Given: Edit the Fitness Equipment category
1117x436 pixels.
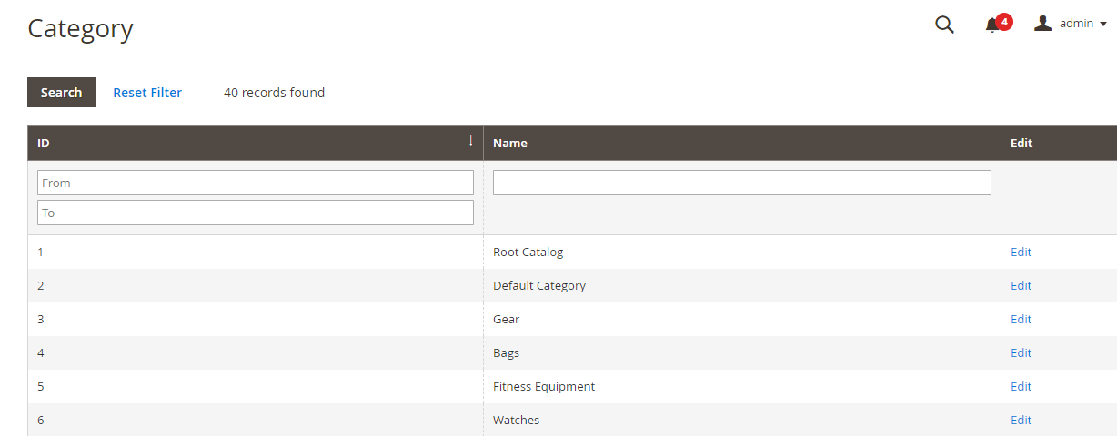Looking at the screenshot, I should pos(1021,386).
